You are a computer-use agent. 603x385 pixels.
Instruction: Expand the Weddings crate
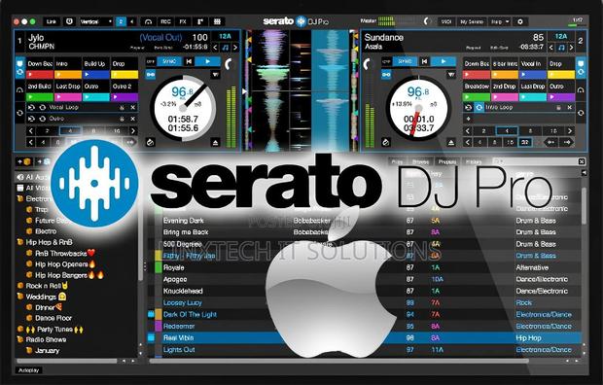(20, 297)
